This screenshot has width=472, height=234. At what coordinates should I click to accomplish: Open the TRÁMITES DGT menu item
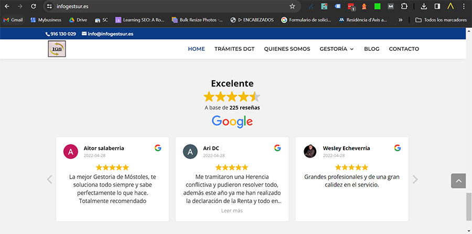[x=234, y=49]
